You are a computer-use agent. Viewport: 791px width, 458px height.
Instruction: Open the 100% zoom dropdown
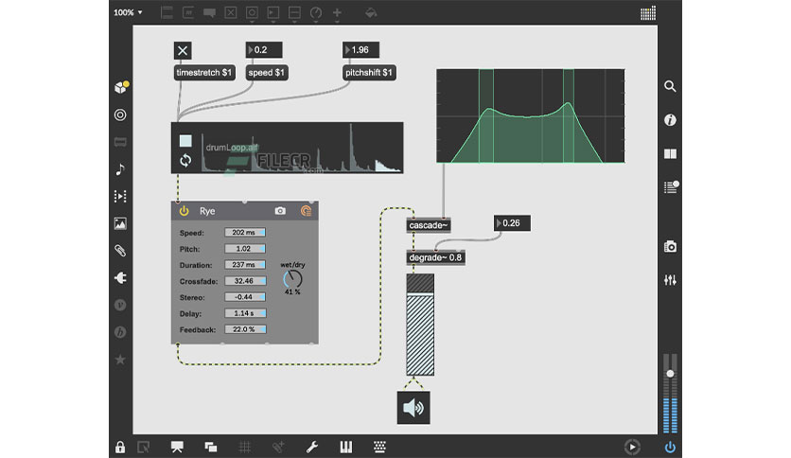[128, 12]
